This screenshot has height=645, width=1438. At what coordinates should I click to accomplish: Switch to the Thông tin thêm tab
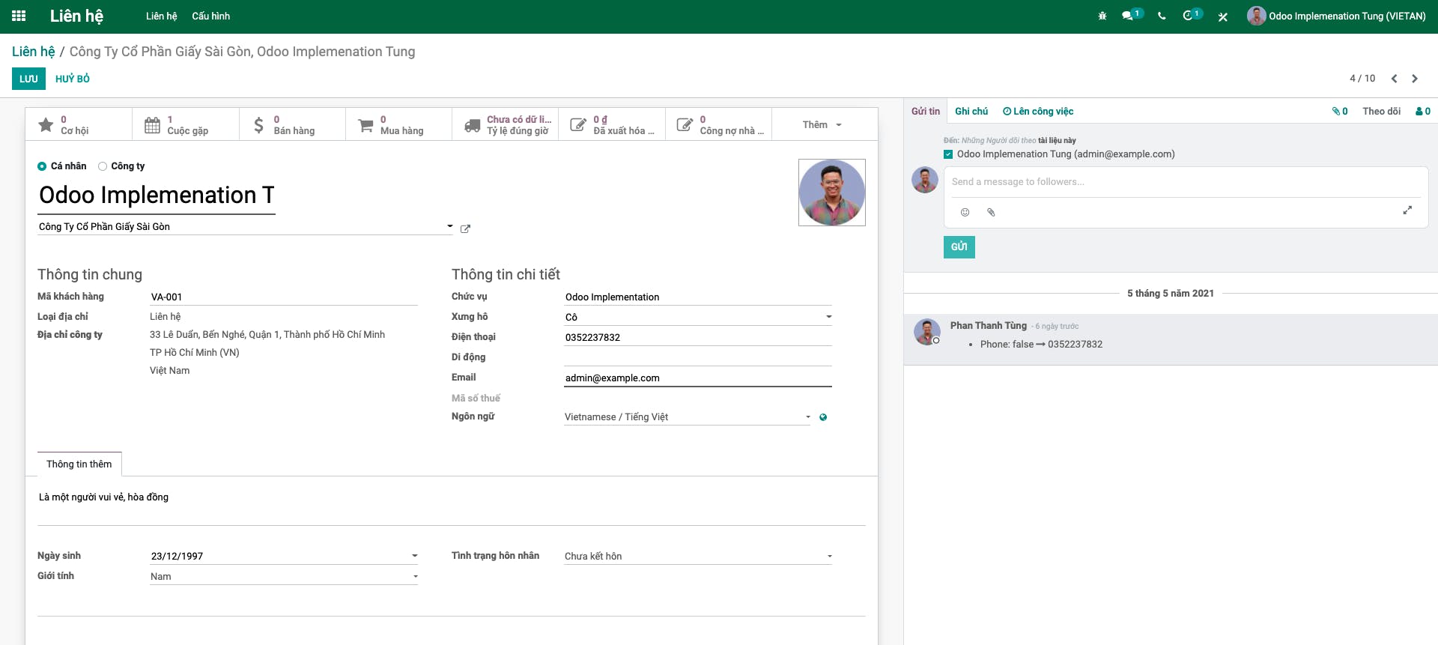tap(79, 464)
